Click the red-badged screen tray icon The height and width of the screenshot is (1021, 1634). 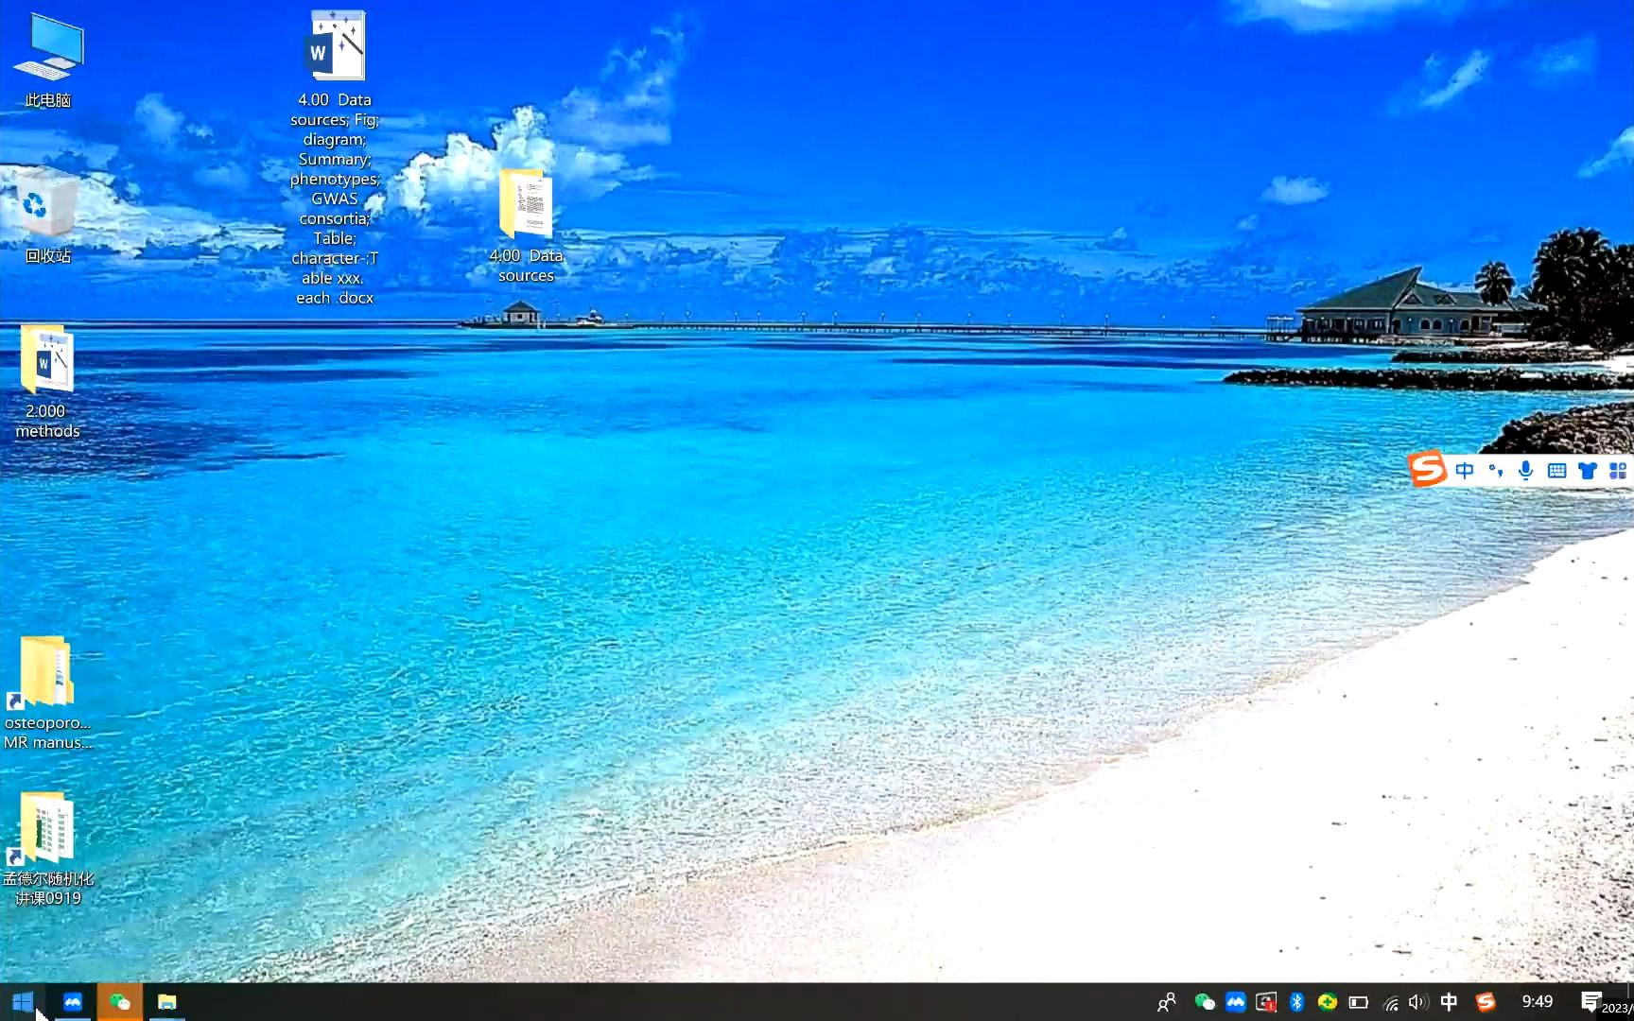coord(1266,1002)
